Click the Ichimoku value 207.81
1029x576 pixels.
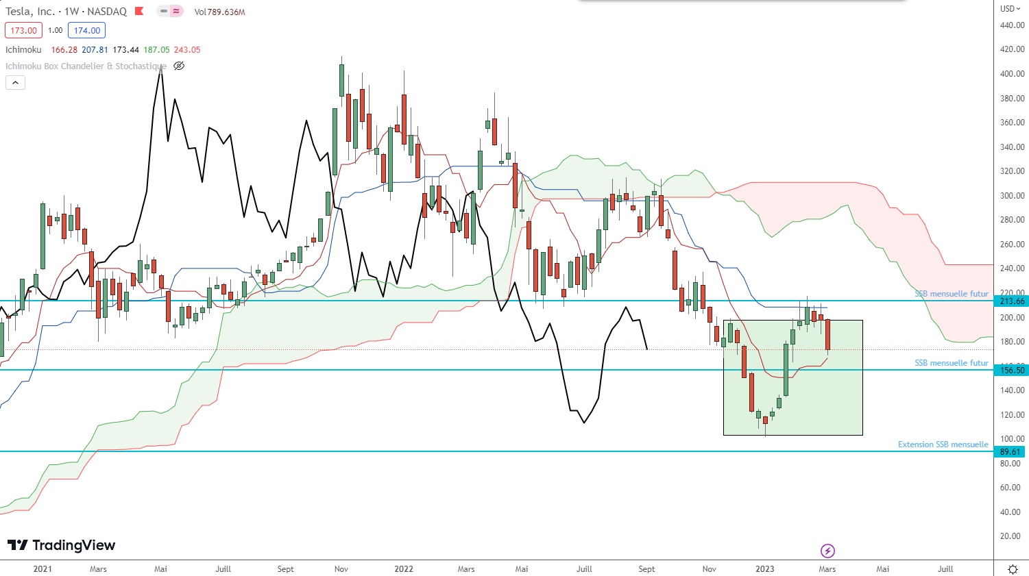point(95,50)
